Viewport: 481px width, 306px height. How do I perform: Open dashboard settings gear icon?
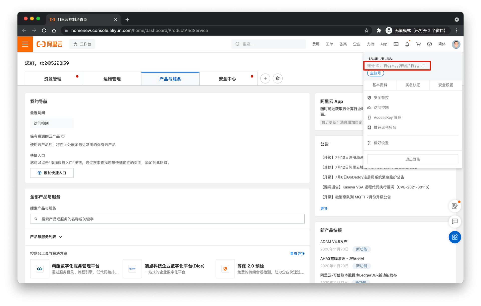[278, 78]
